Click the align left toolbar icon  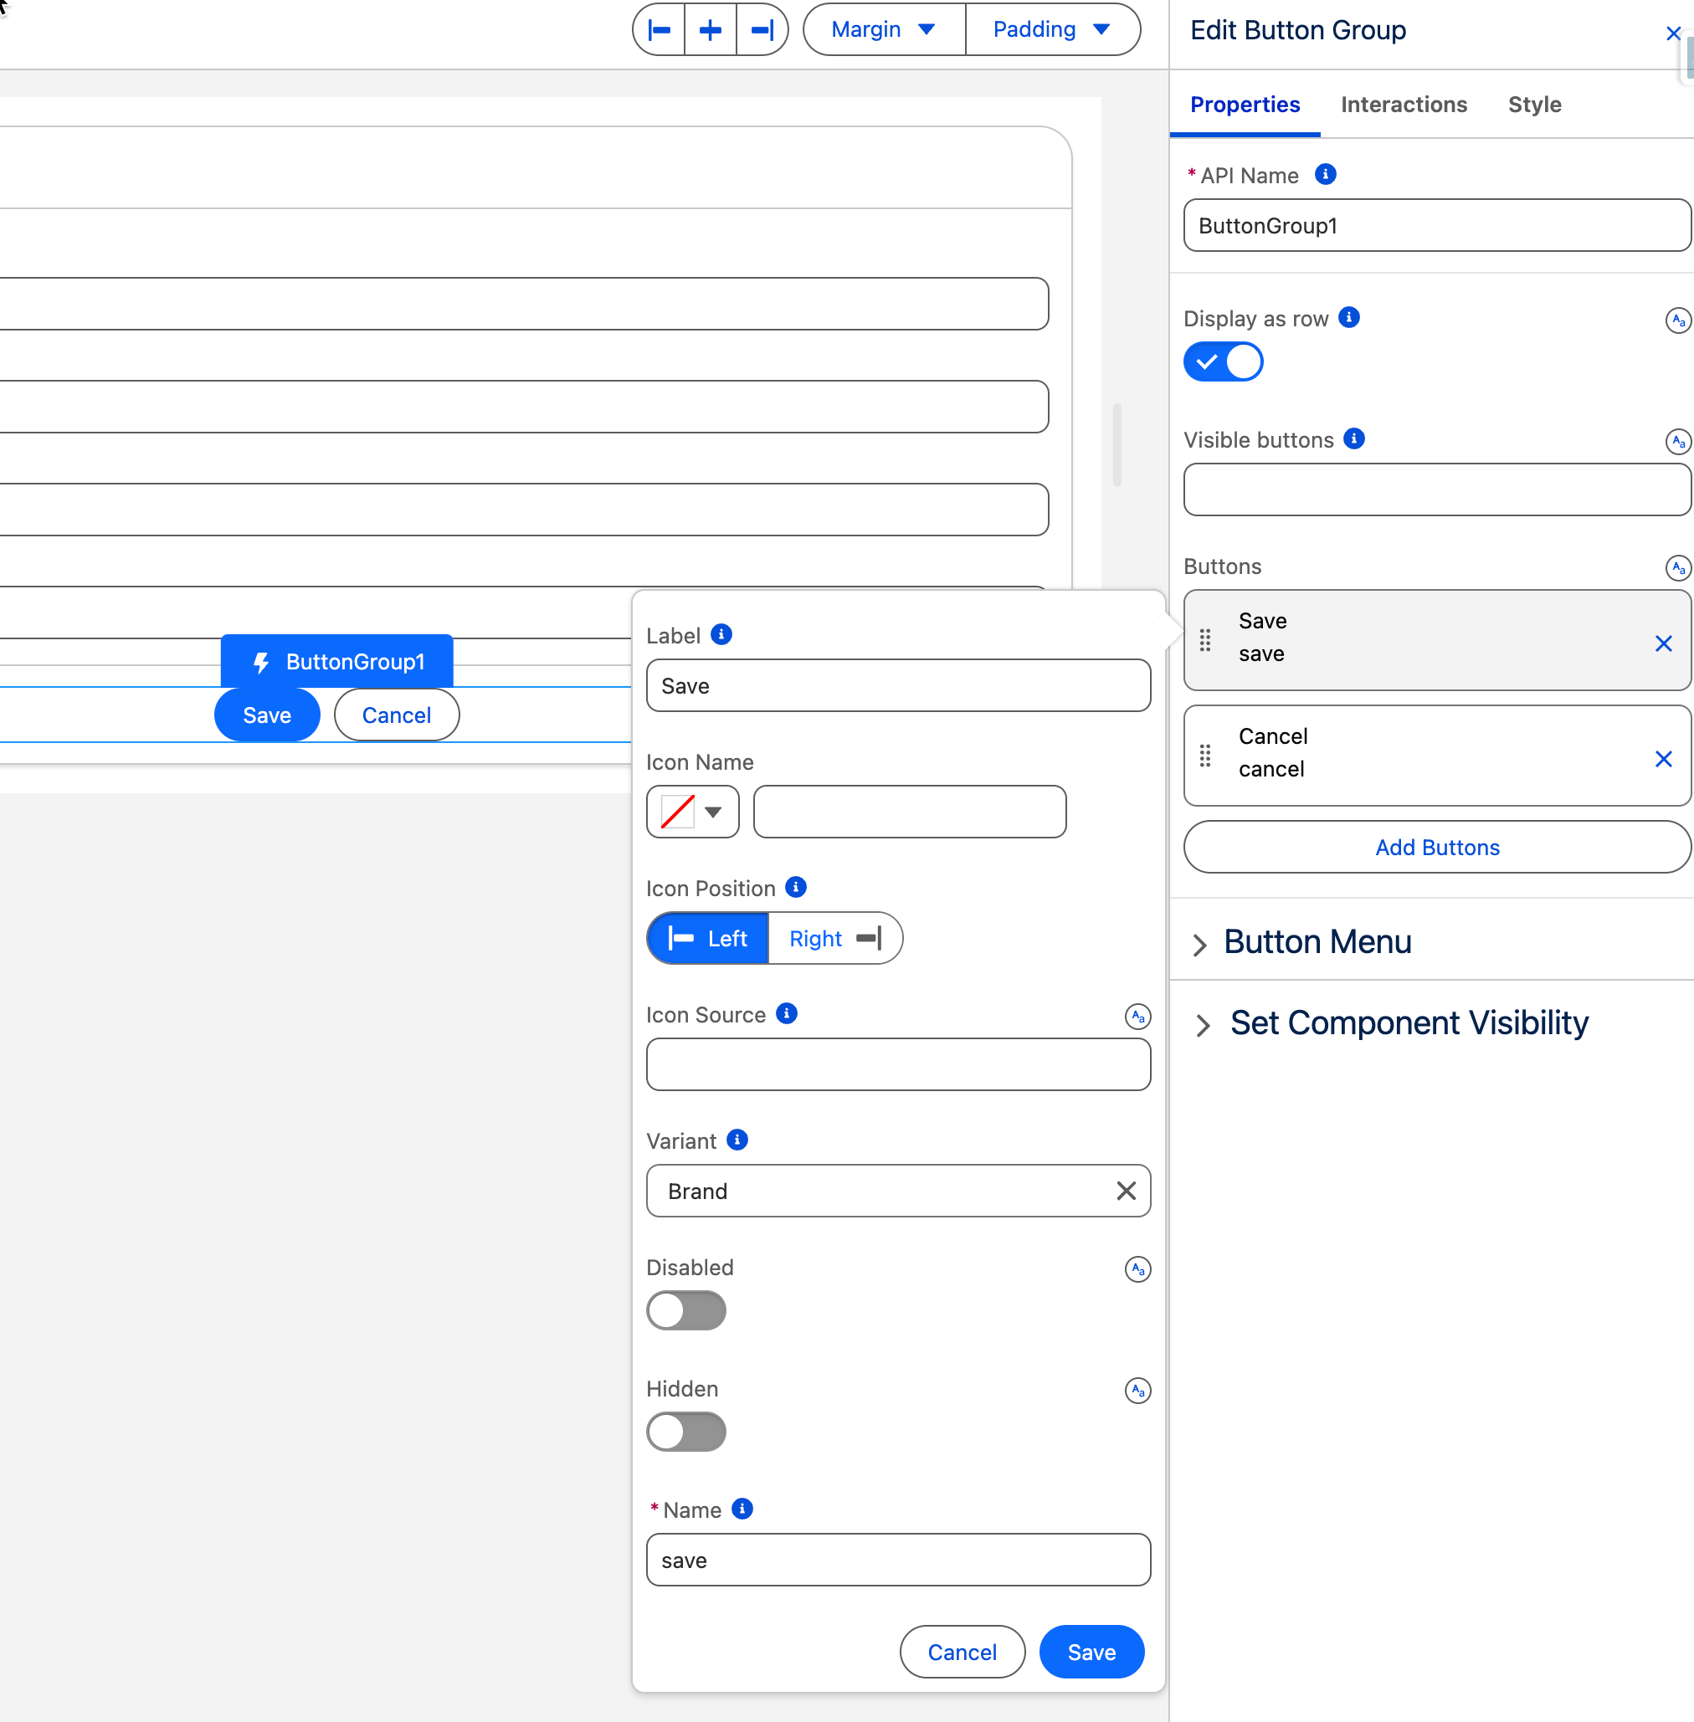[660, 30]
